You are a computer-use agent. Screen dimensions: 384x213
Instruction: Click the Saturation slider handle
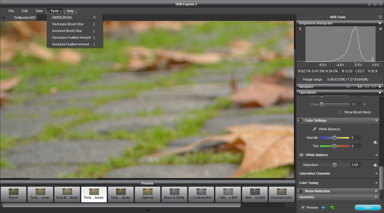[x=335, y=165]
